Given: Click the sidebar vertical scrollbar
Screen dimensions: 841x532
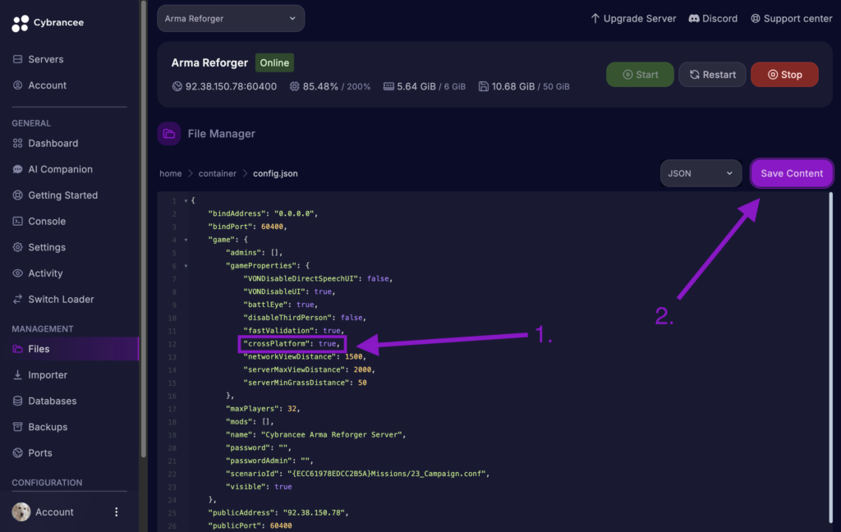Looking at the screenshot, I should coord(143,228).
